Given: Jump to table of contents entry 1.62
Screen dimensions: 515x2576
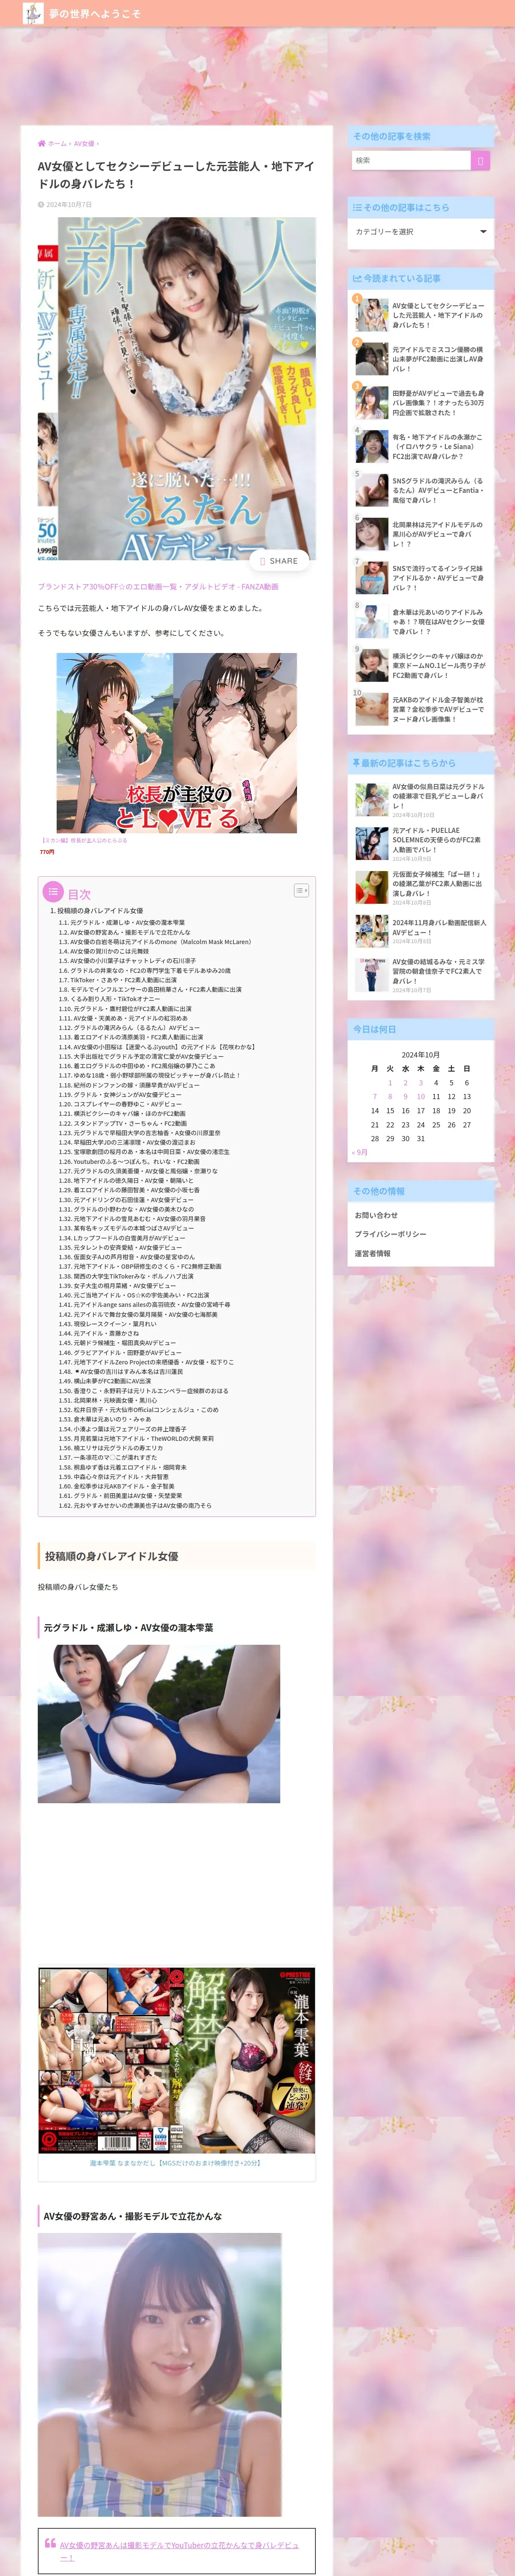Looking at the screenshot, I should pyautogui.click(x=135, y=1505).
